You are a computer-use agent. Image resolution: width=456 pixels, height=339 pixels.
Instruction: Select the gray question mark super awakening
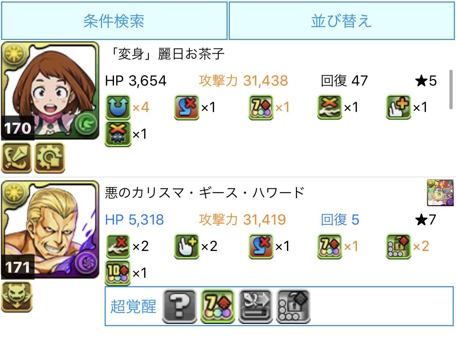(180, 306)
